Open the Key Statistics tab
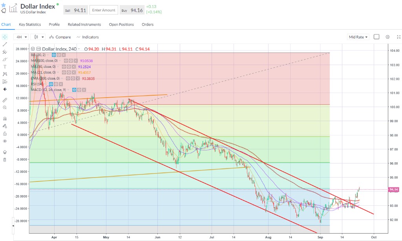 point(30,24)
